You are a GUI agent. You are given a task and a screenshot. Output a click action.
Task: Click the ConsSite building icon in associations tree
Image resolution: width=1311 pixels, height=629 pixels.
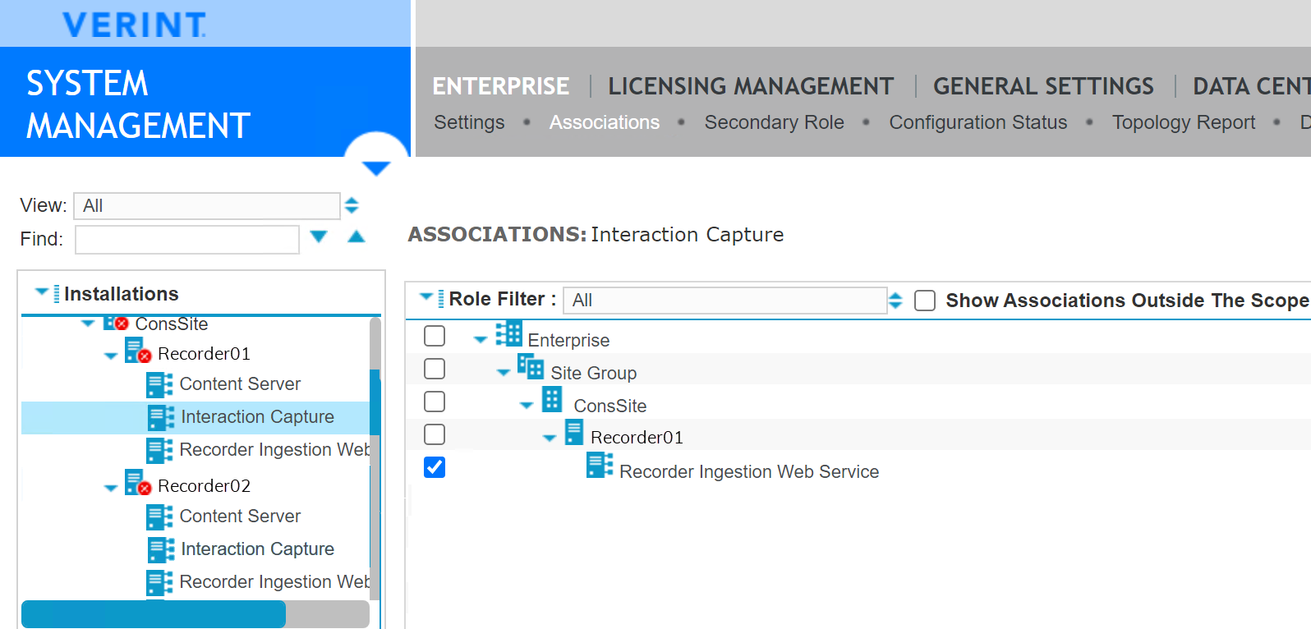pyautogui.click(x=552, y=399)
